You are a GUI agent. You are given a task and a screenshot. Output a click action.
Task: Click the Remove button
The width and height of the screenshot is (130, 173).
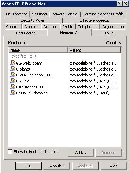pyautogui.click(x=109, y=153)
